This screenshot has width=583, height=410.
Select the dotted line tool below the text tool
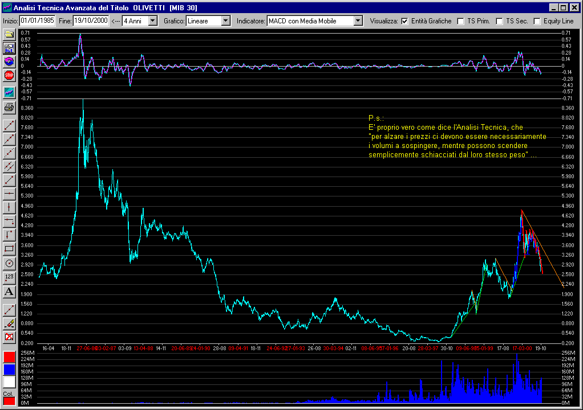[x=9, y=310]
